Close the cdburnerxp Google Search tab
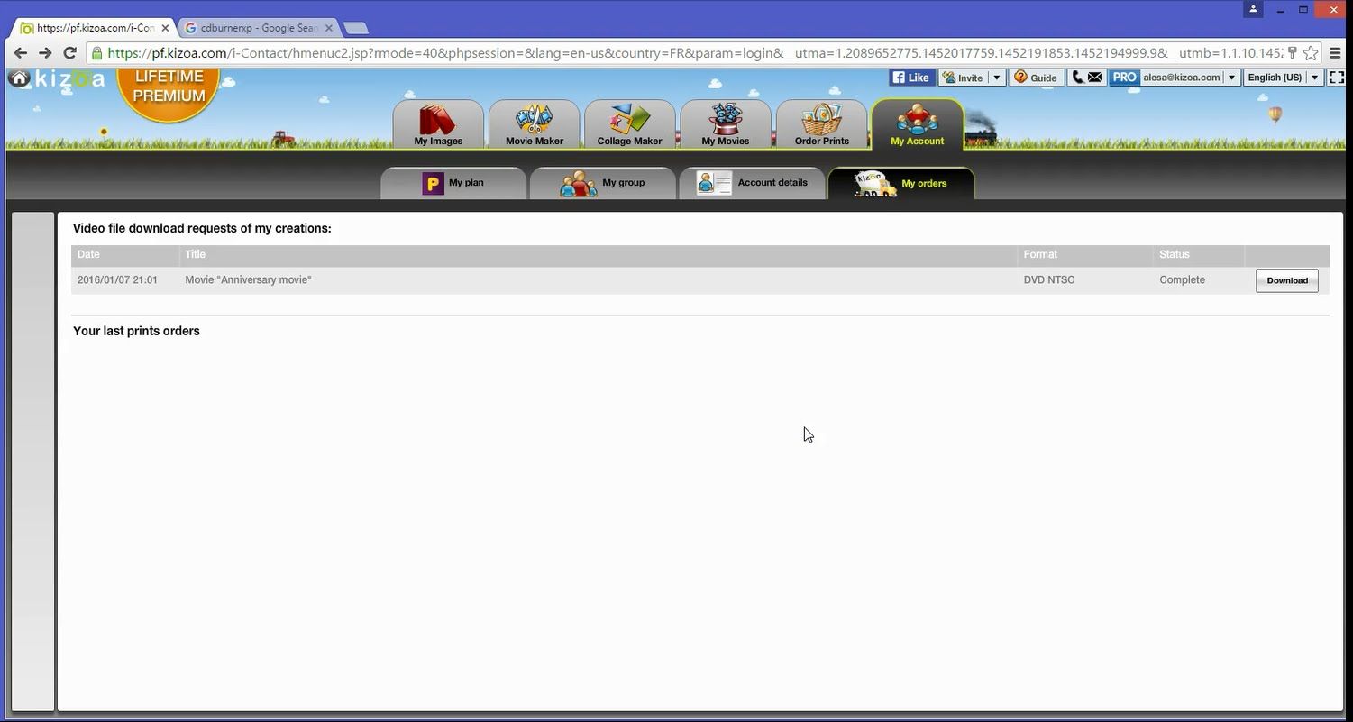1353x722 pixels. tap(331, 28)
